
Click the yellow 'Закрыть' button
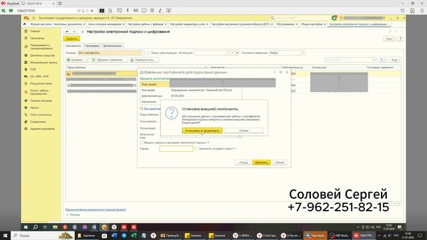(71, 39)
